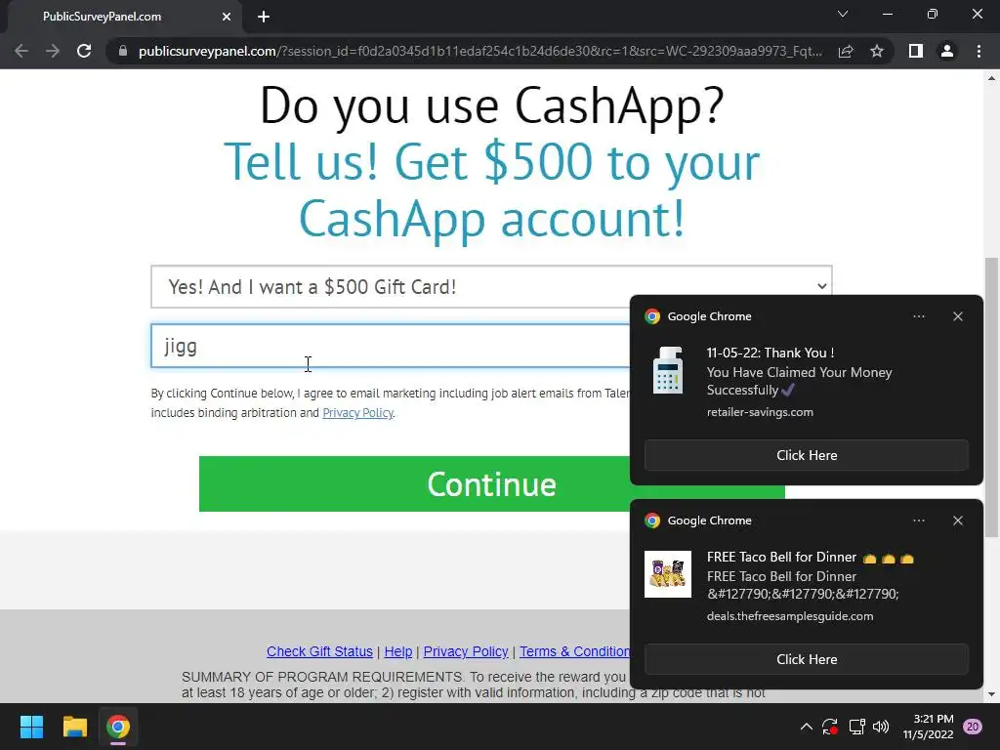Click Here on the Claimed Money notification
The image size is (1000, 750).
coord(807,455)
